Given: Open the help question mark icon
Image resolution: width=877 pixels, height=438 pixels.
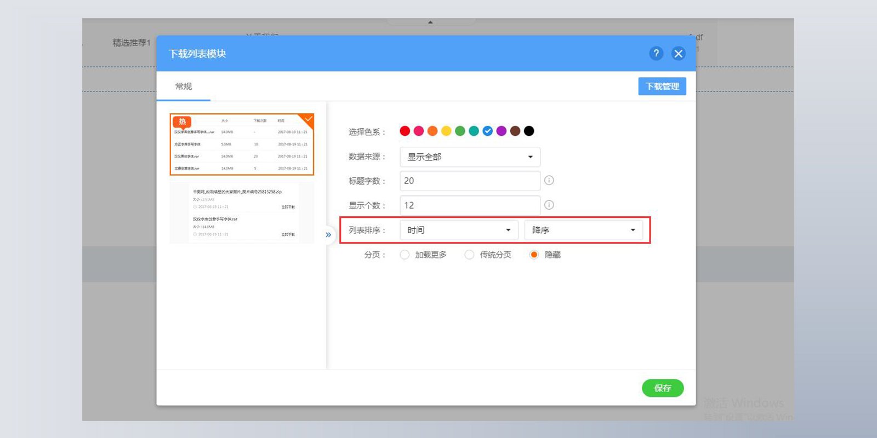Looking at the screenshot, I should pos(656,53).
